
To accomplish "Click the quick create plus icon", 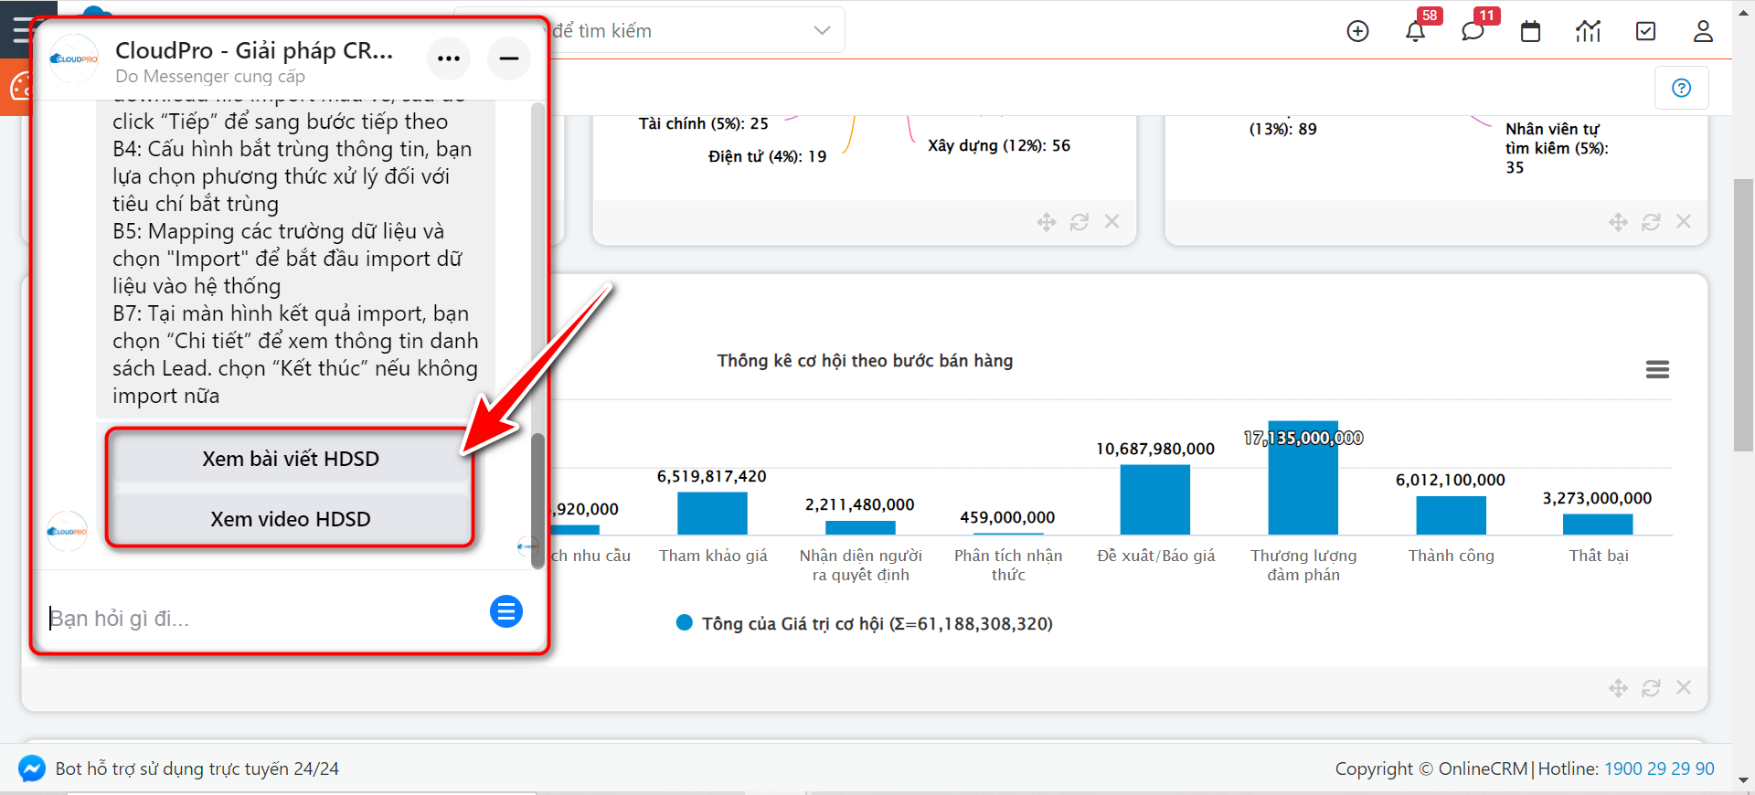I will pos(1357,31).
